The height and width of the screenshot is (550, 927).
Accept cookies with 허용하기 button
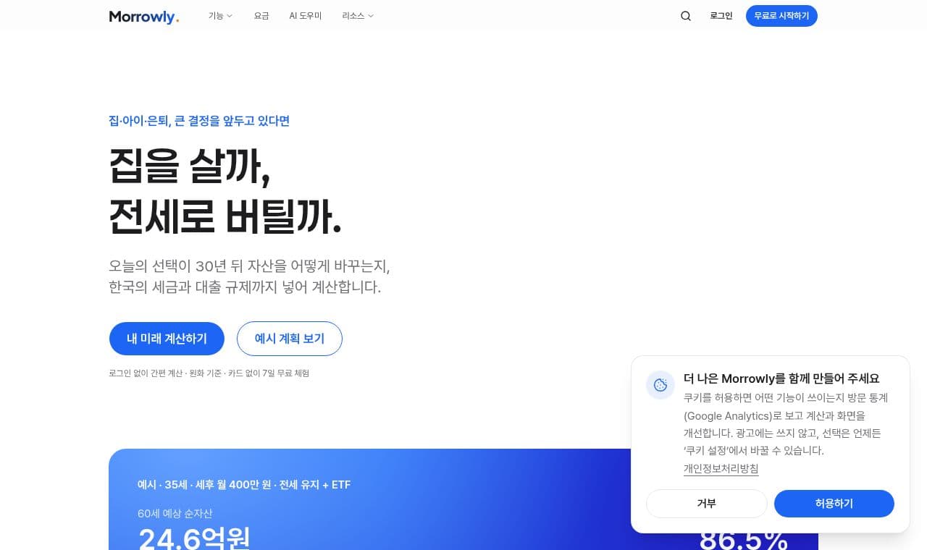pos(834,504)
